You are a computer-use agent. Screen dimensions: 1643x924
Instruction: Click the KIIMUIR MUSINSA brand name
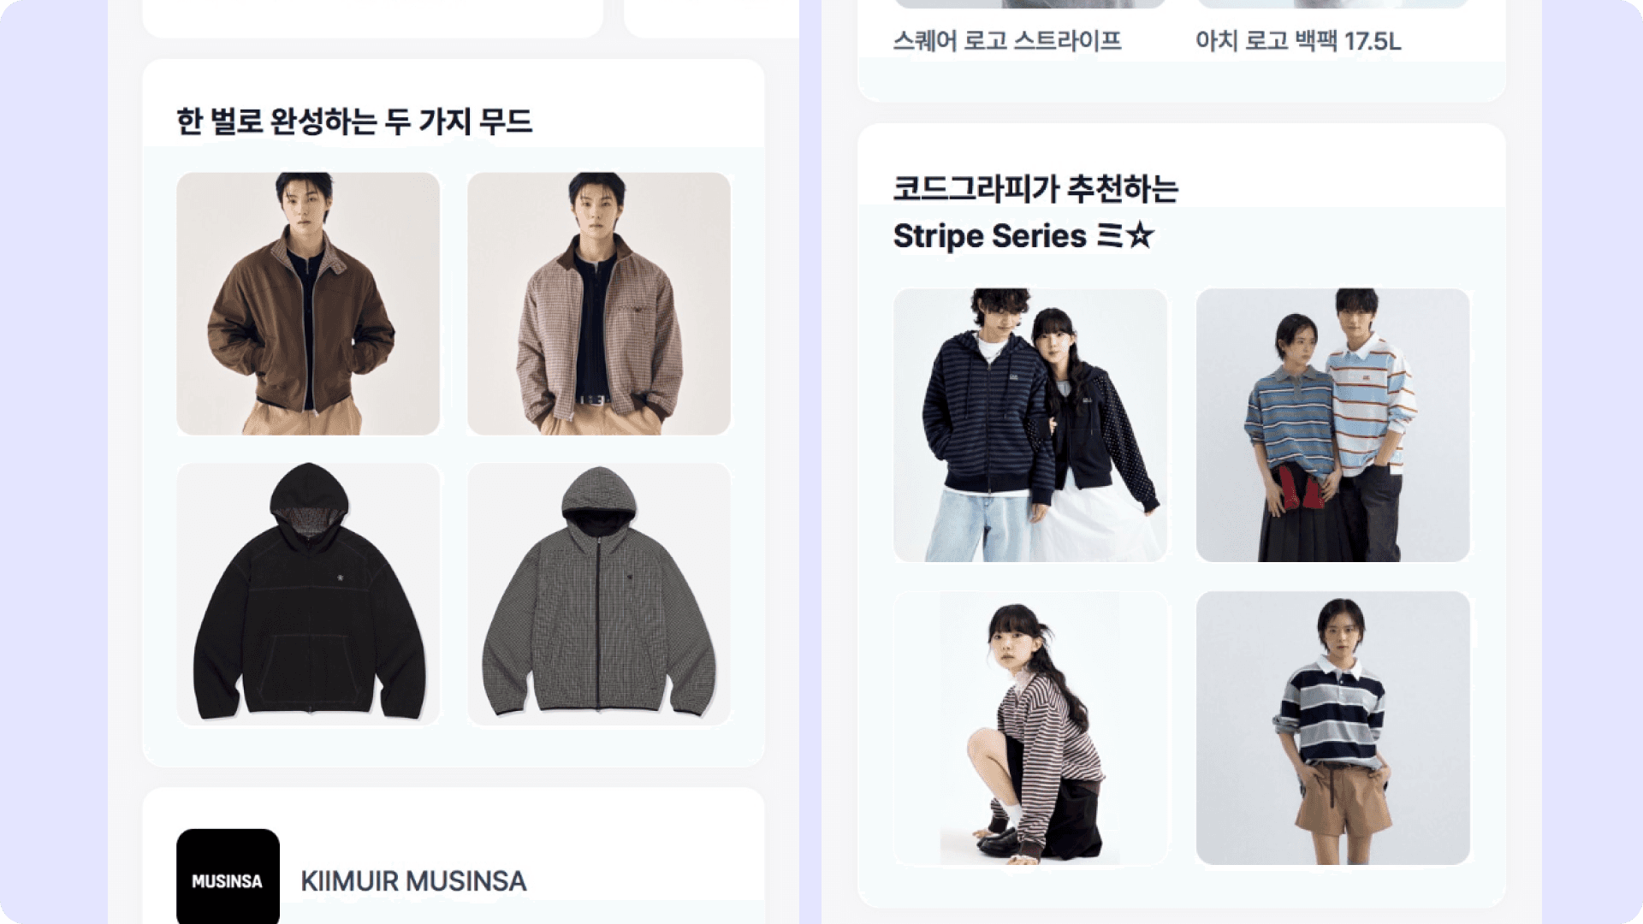(413, 881)
